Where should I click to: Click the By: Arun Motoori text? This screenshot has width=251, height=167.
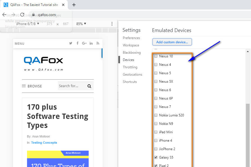pyautogui.click(x=39, y=136)
